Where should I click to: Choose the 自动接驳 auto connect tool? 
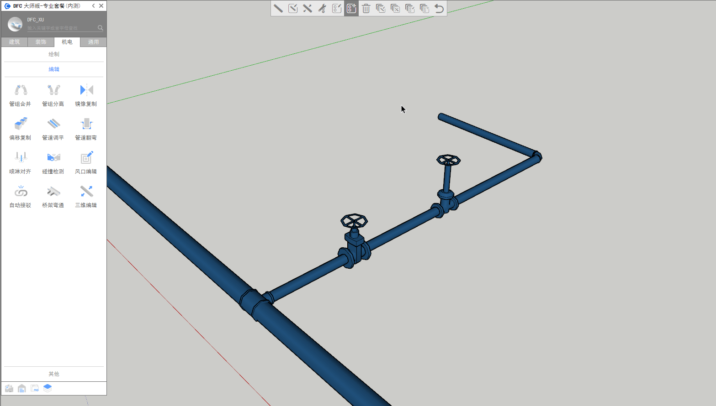(x=21, y=196)
